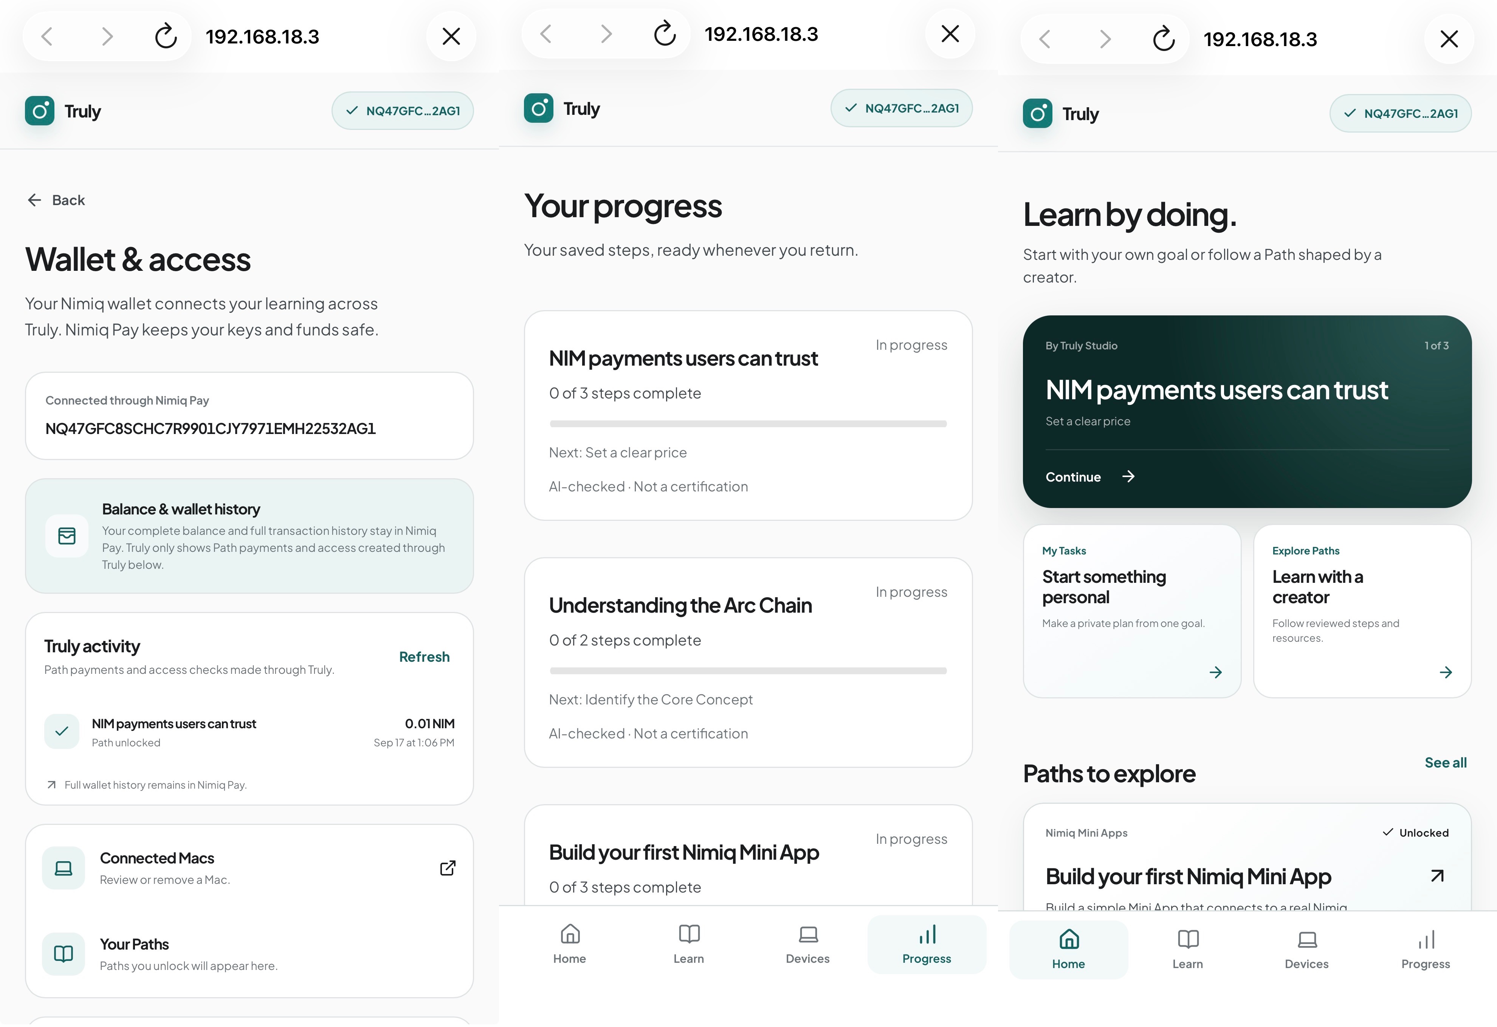Tap the checkmark icon beside the Path unlocked entry
This screenshot has height=1027, width=1497.
(62, 732)
